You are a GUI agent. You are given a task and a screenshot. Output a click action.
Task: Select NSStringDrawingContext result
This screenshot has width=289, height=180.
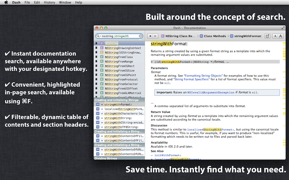click(119, 48)
